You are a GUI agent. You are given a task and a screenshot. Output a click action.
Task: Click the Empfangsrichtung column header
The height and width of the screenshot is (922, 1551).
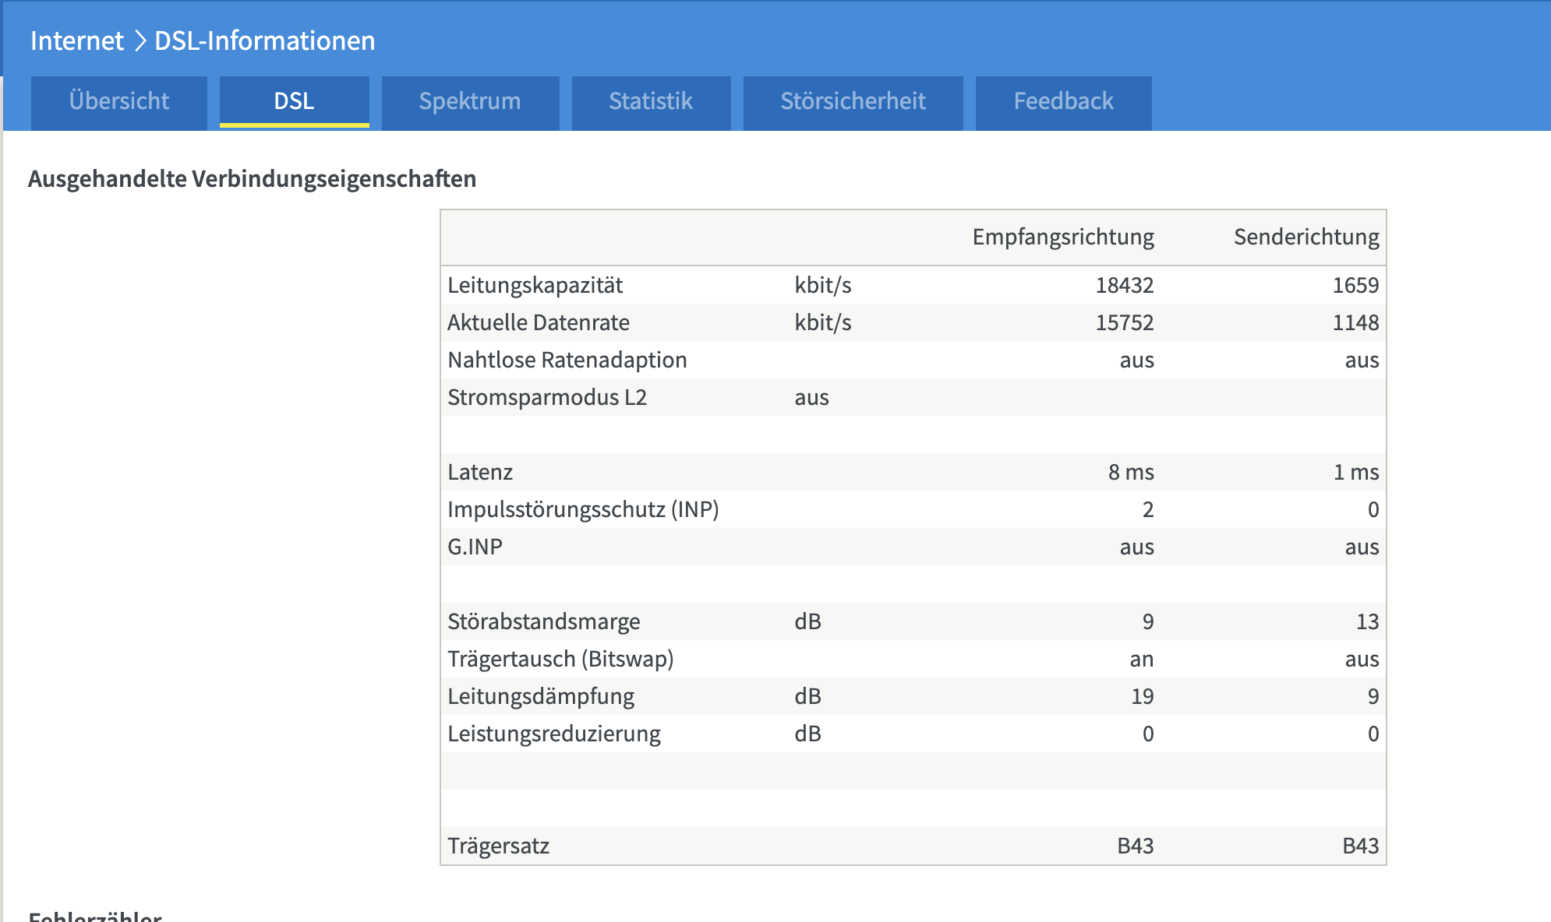[x=1062, y=237]
